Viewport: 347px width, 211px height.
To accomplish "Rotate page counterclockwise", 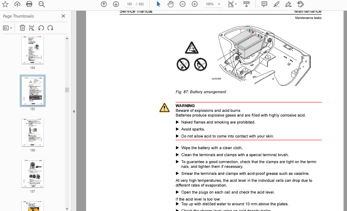I will (41, 28).
